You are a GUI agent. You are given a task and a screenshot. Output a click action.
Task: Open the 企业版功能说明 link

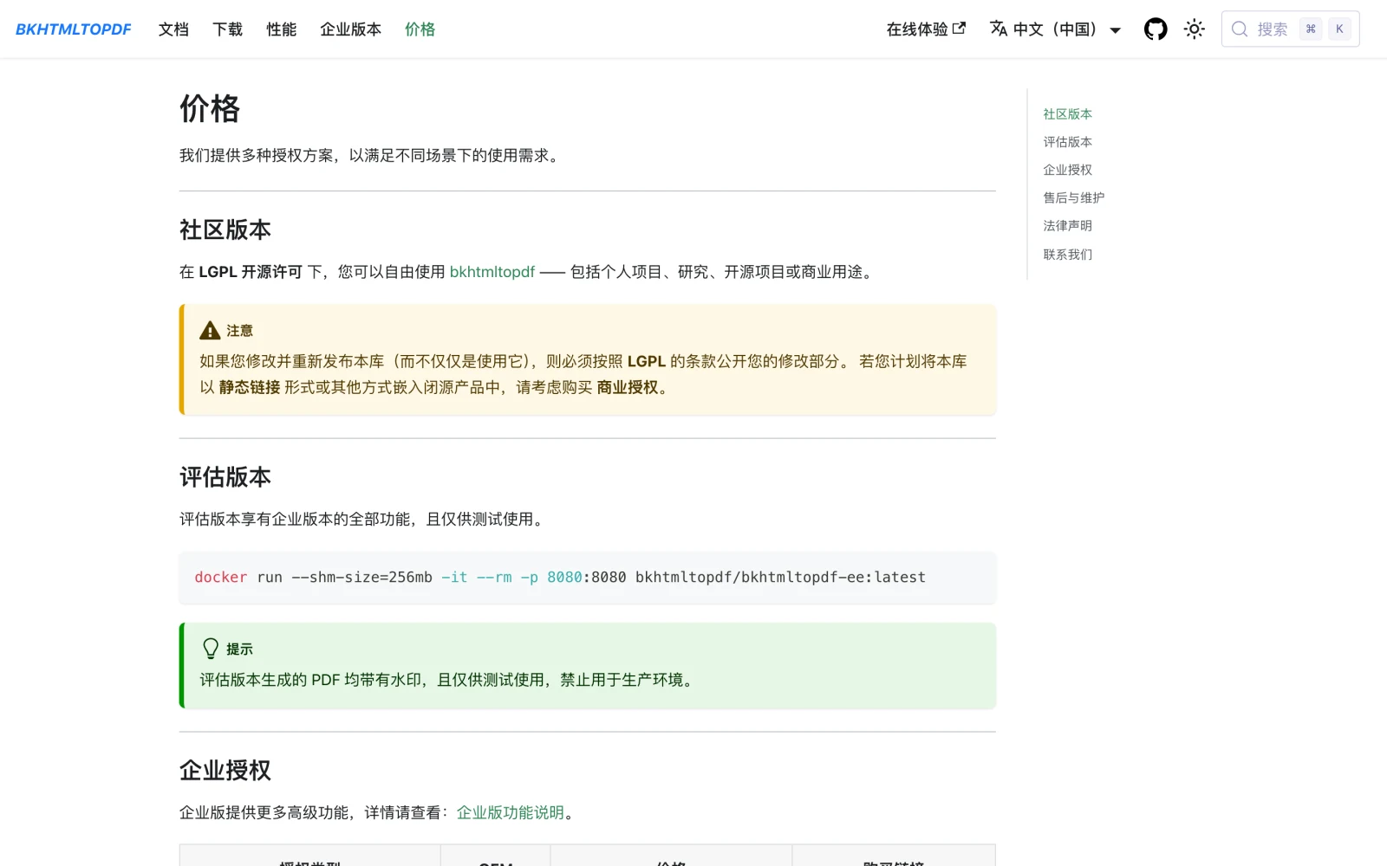(511, 812)
